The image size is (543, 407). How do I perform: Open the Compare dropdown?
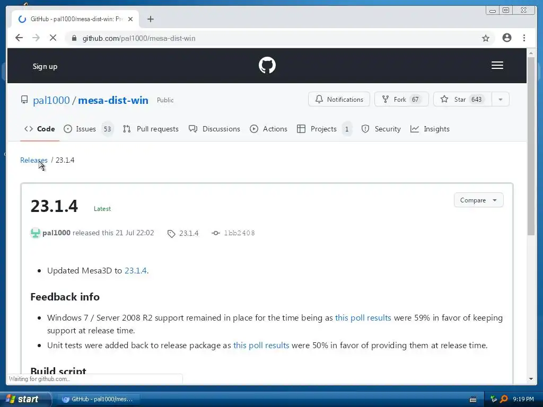478,200
